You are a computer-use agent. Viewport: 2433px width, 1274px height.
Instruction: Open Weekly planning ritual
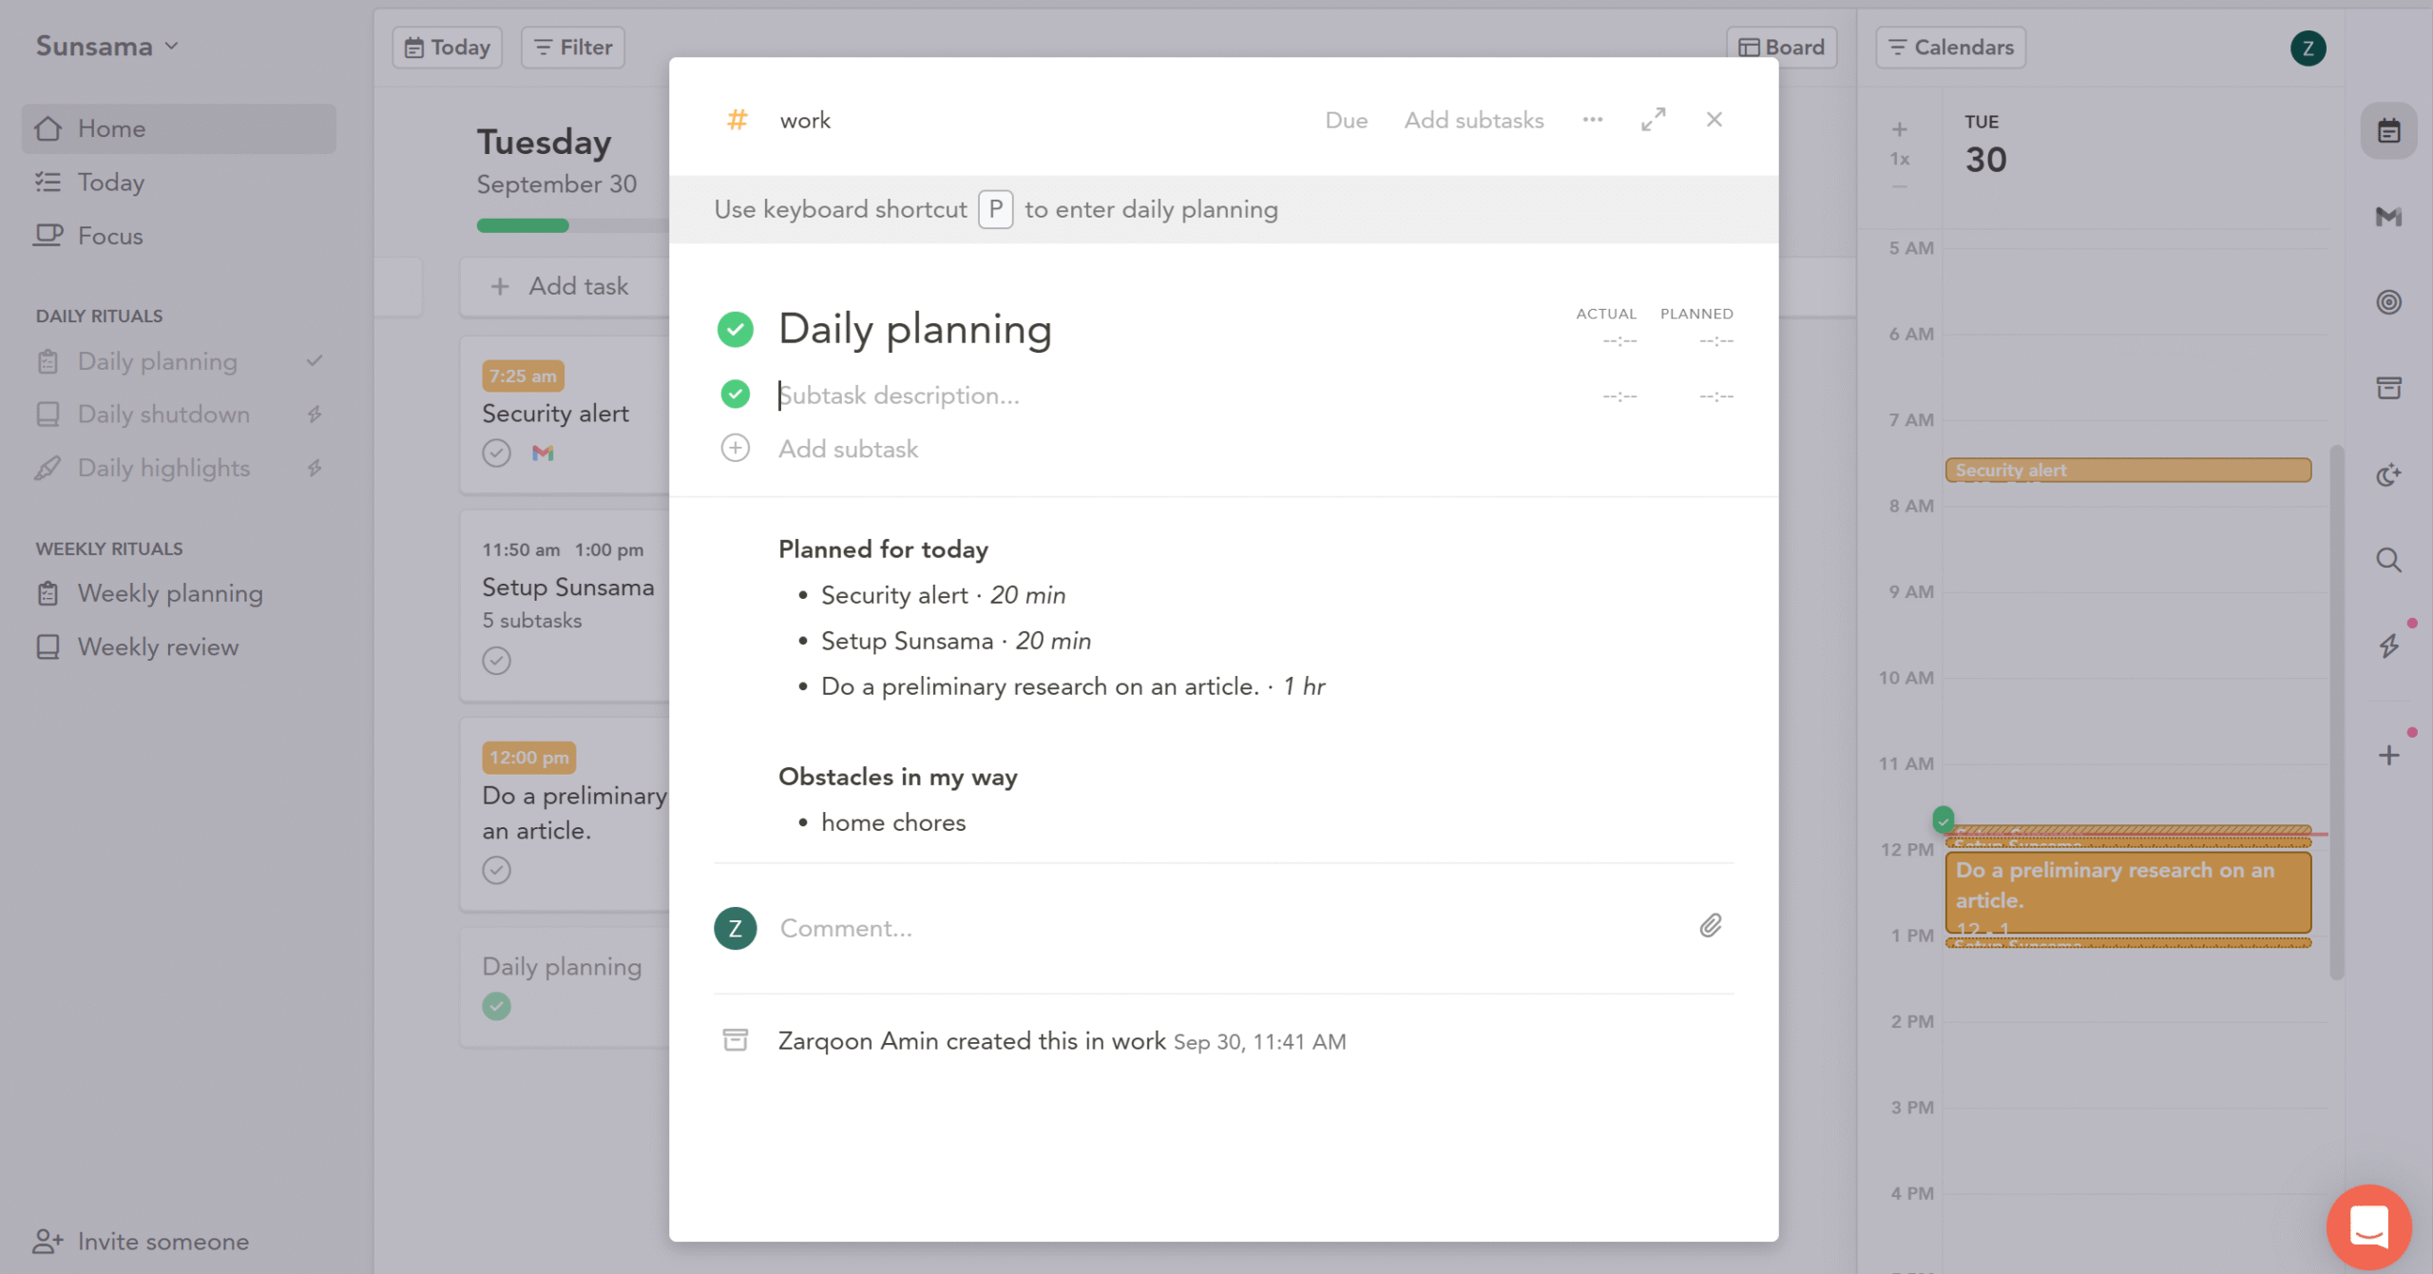point(170,593)
